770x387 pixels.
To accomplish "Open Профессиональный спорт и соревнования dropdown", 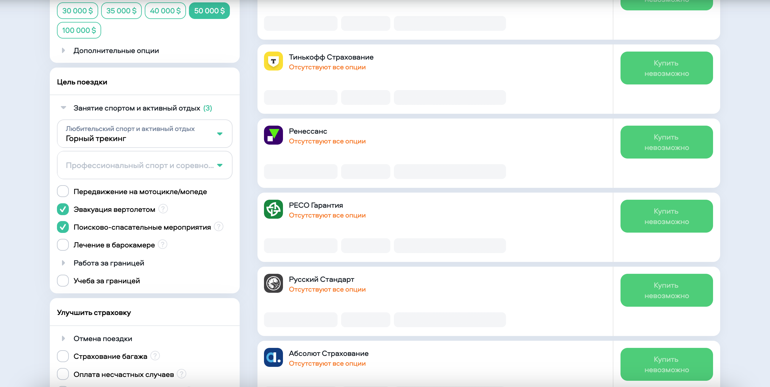I will [x=145, y=165].
